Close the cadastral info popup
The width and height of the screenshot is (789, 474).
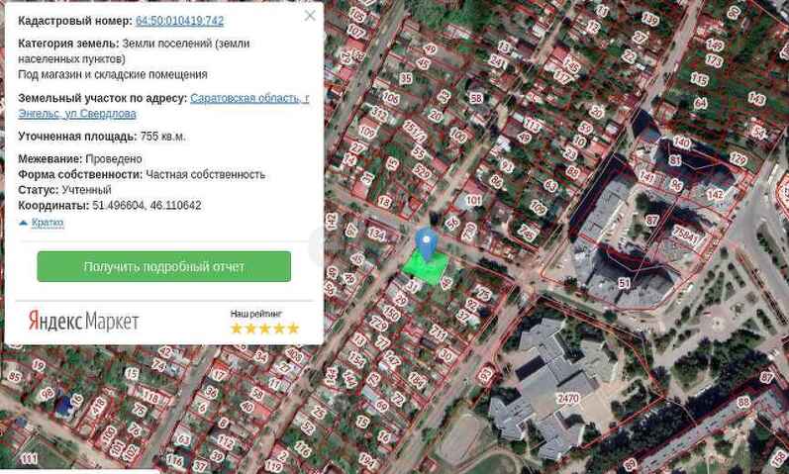click(x=310, y=16)
